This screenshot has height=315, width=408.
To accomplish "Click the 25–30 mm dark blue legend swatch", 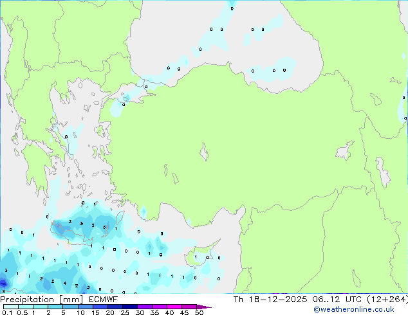I will [x=130, y=307].
